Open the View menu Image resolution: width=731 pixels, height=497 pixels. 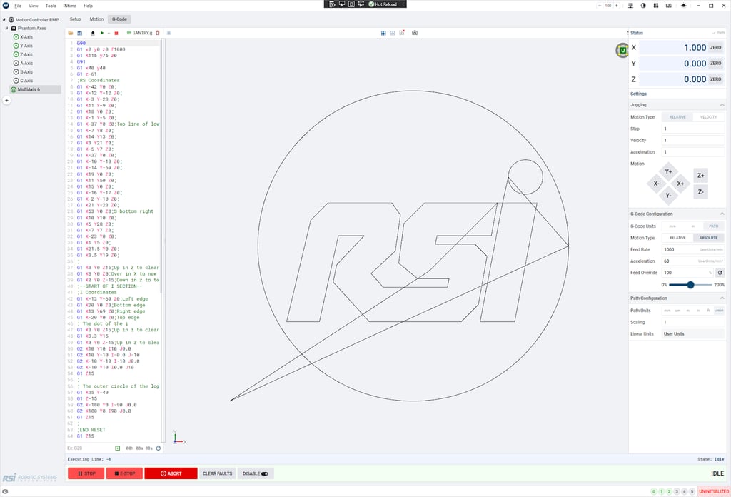(x=33, y=6)
